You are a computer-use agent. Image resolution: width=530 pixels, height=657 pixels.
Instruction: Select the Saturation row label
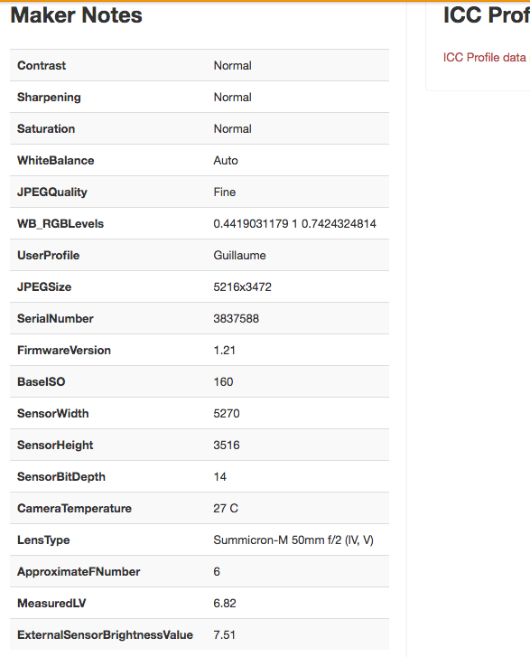pos(46,129)
